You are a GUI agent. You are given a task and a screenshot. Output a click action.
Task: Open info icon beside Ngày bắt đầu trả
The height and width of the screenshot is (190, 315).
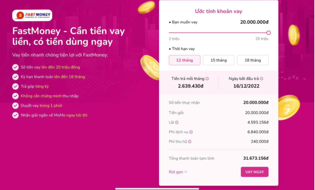pos(261,79)
